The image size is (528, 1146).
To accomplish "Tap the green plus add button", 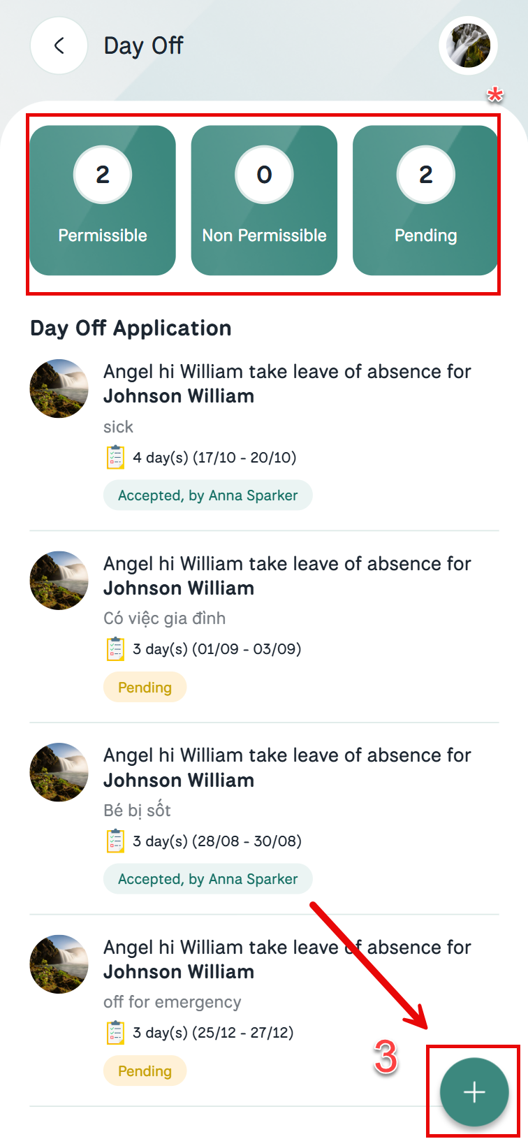I will coord(474,1091).
